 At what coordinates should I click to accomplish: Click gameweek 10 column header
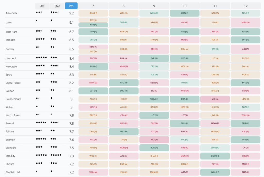pyautogui.click(x=185, y=6)
